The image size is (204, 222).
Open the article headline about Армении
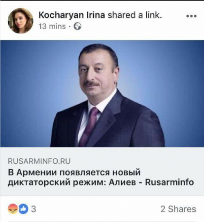(x=101, y=177)
